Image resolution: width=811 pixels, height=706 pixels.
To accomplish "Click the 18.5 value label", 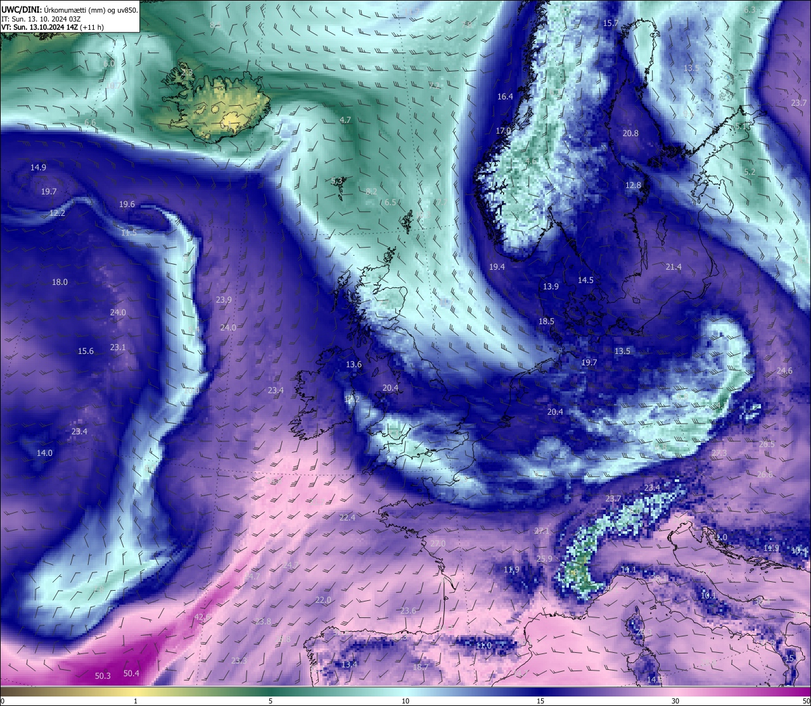I will tap(546, 321).
